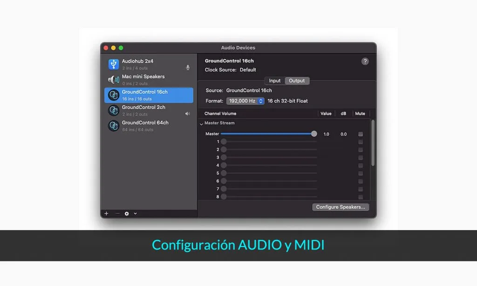
Task: Click the GroundControl 16ch device icon
Action: coord(114,95)
